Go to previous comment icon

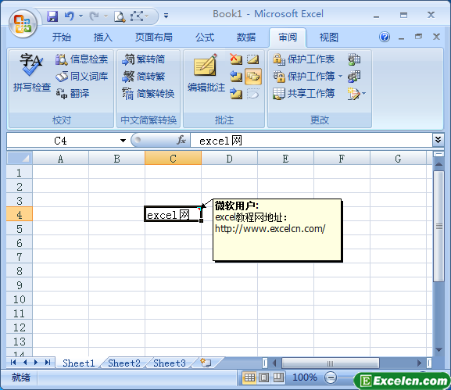tap(236, 77)
